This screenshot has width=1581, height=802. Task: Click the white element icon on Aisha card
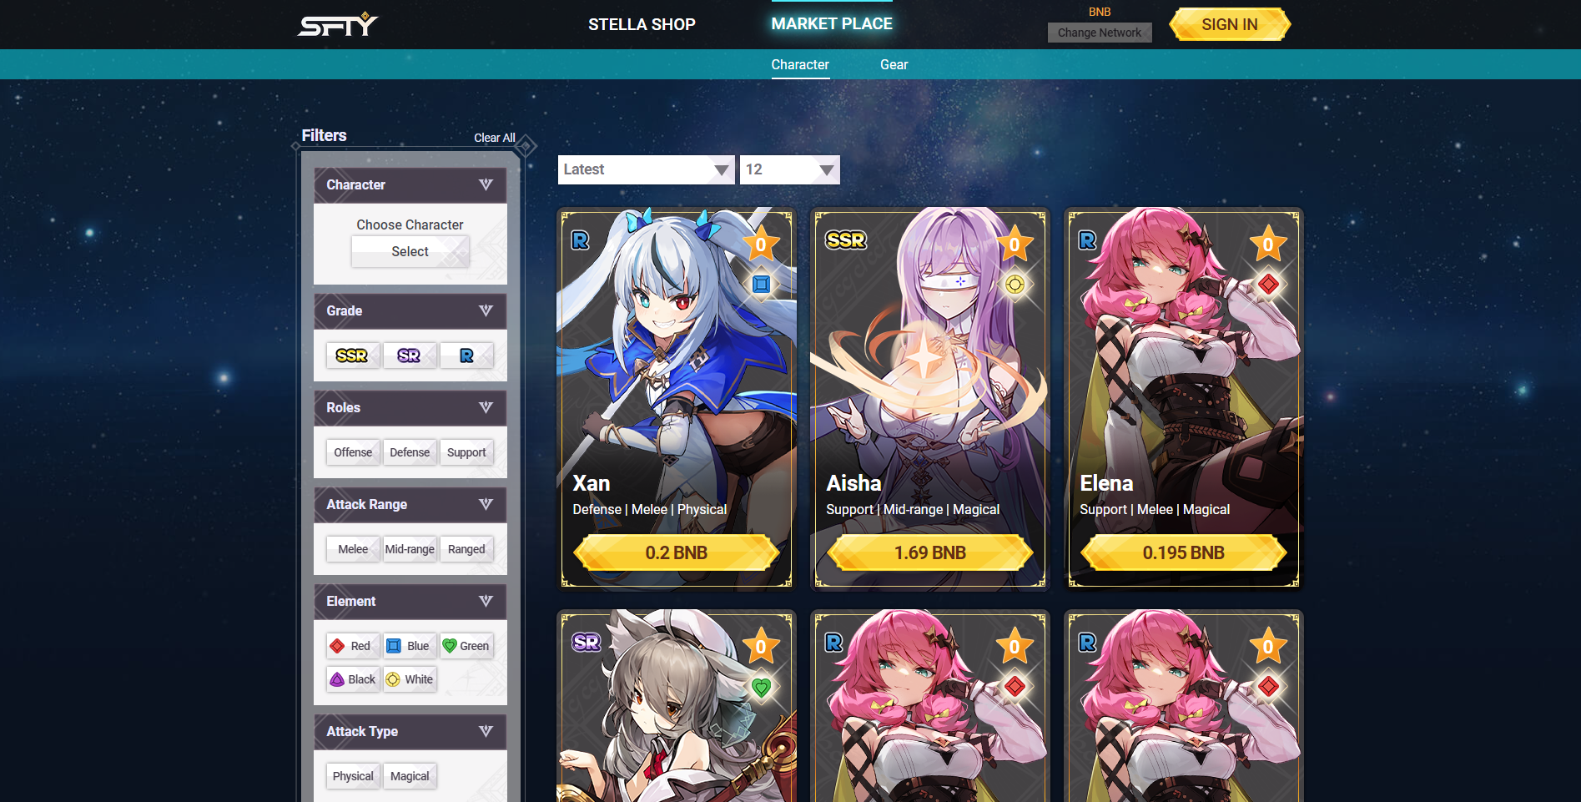1015,285
